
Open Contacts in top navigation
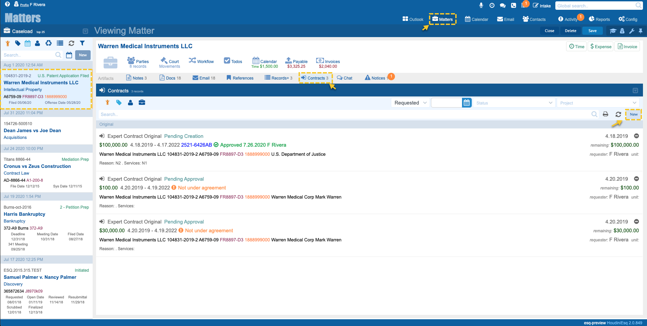[x=534, y=19]
